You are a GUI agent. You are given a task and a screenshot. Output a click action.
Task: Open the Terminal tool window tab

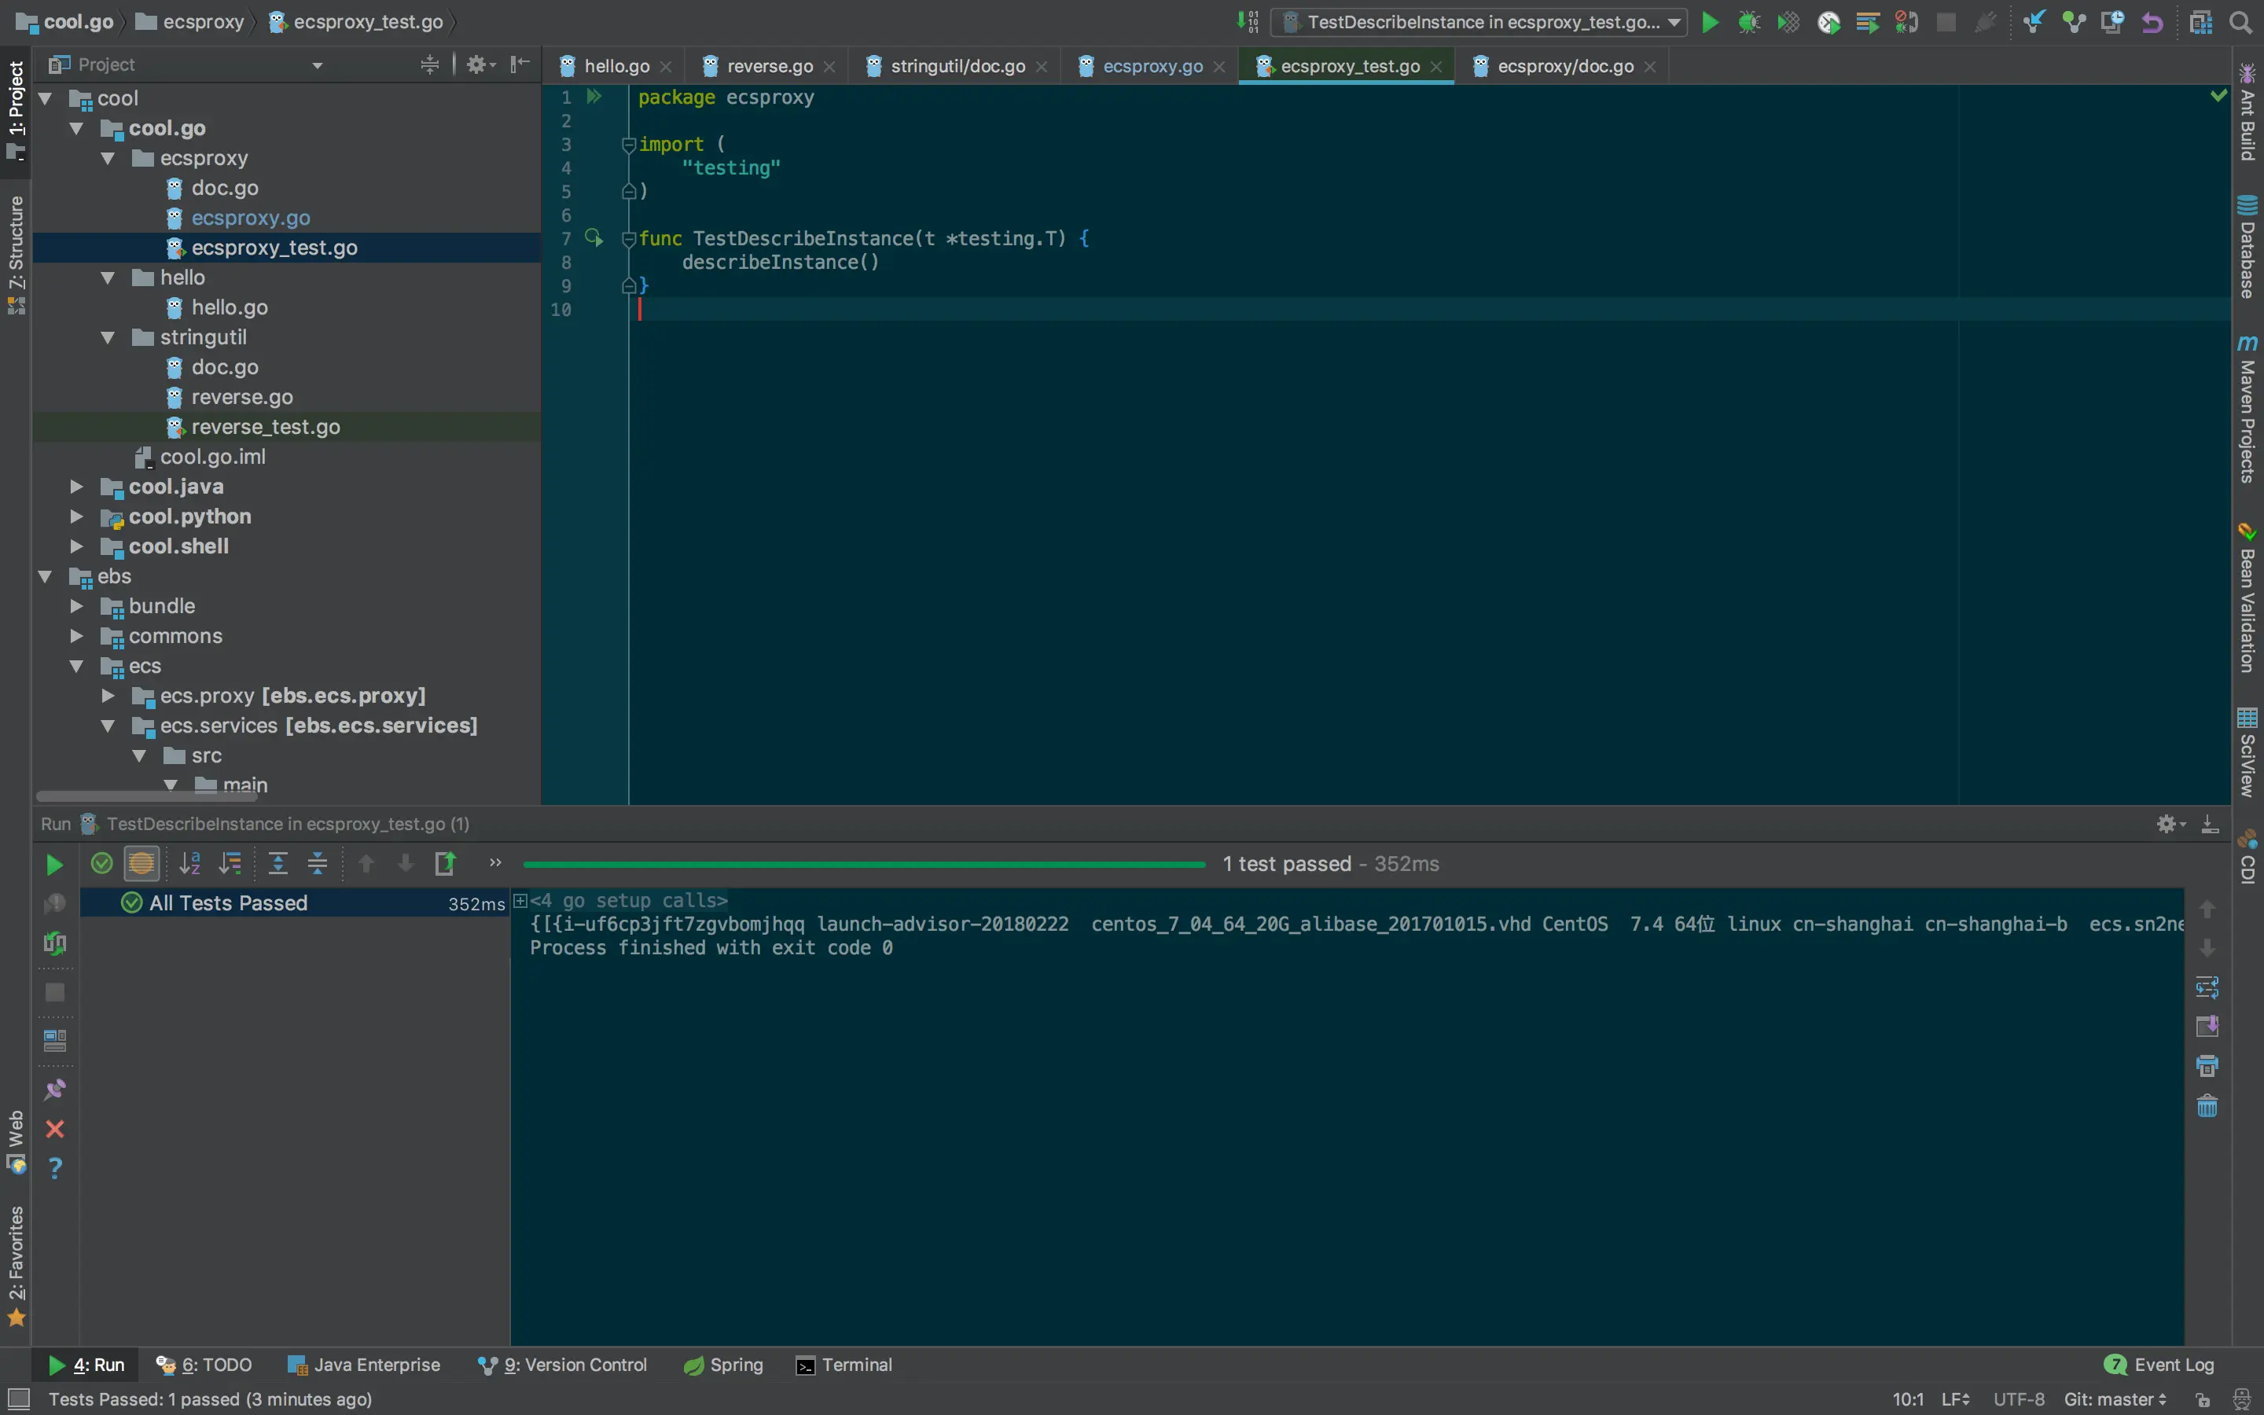[x=843, y=1365]
